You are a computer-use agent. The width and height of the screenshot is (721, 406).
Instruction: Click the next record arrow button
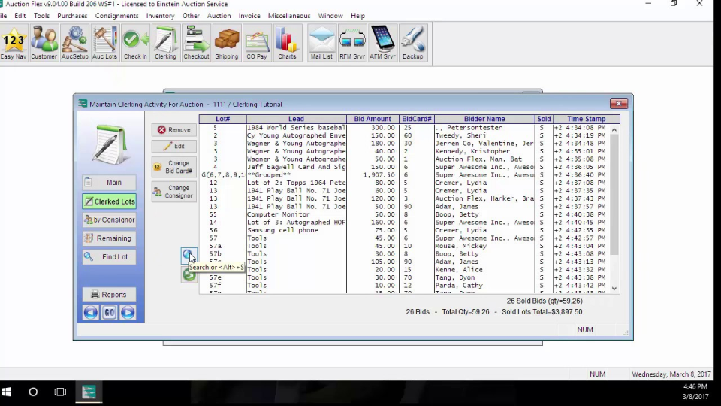128,313
